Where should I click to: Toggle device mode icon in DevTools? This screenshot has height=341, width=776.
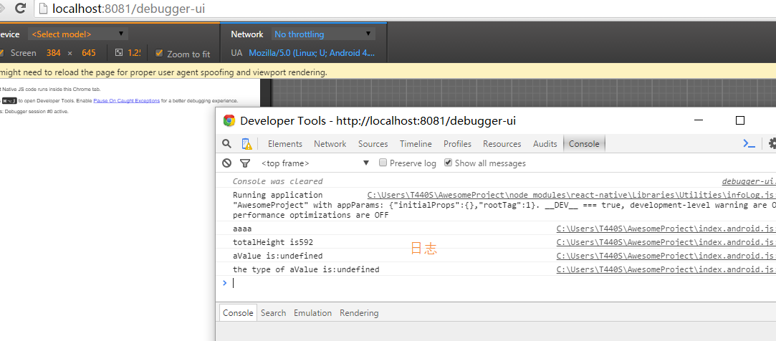(x=246, y=144)
